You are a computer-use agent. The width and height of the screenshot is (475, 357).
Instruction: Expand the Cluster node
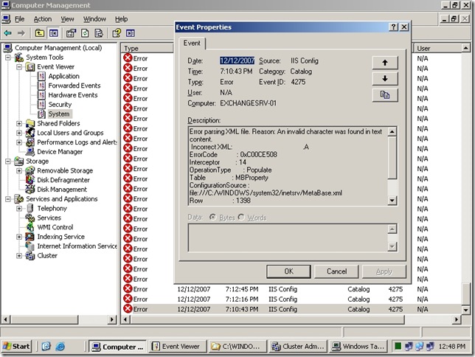(19, 256)
